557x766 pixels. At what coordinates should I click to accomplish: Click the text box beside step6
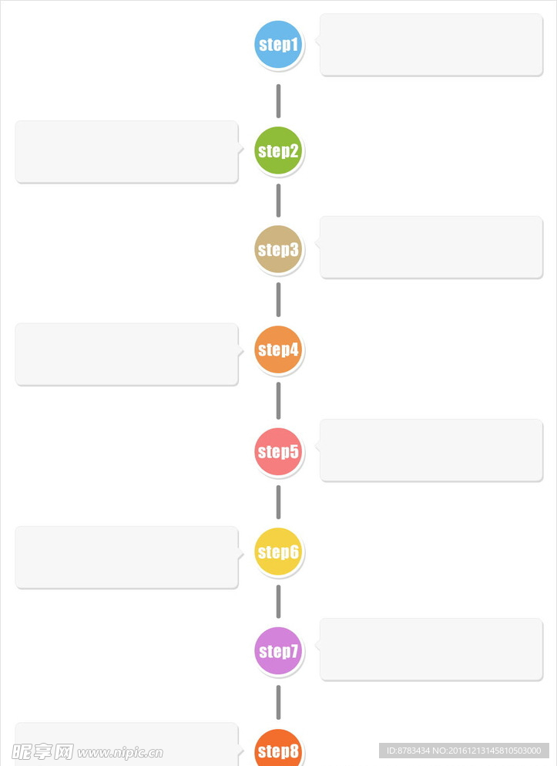126,557
